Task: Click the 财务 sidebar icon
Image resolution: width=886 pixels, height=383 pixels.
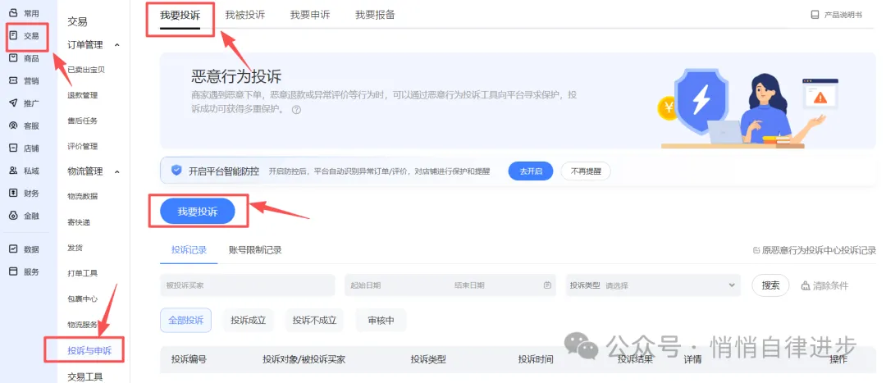Action: (14, 194)
